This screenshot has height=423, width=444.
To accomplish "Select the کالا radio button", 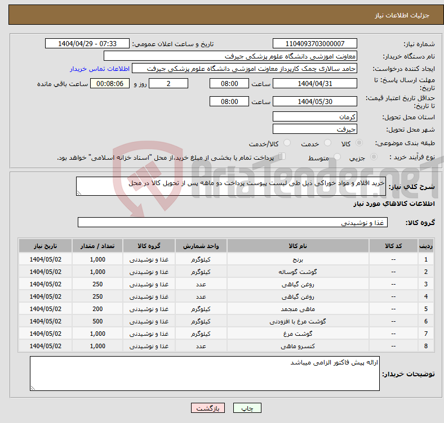I will point(359,143).
